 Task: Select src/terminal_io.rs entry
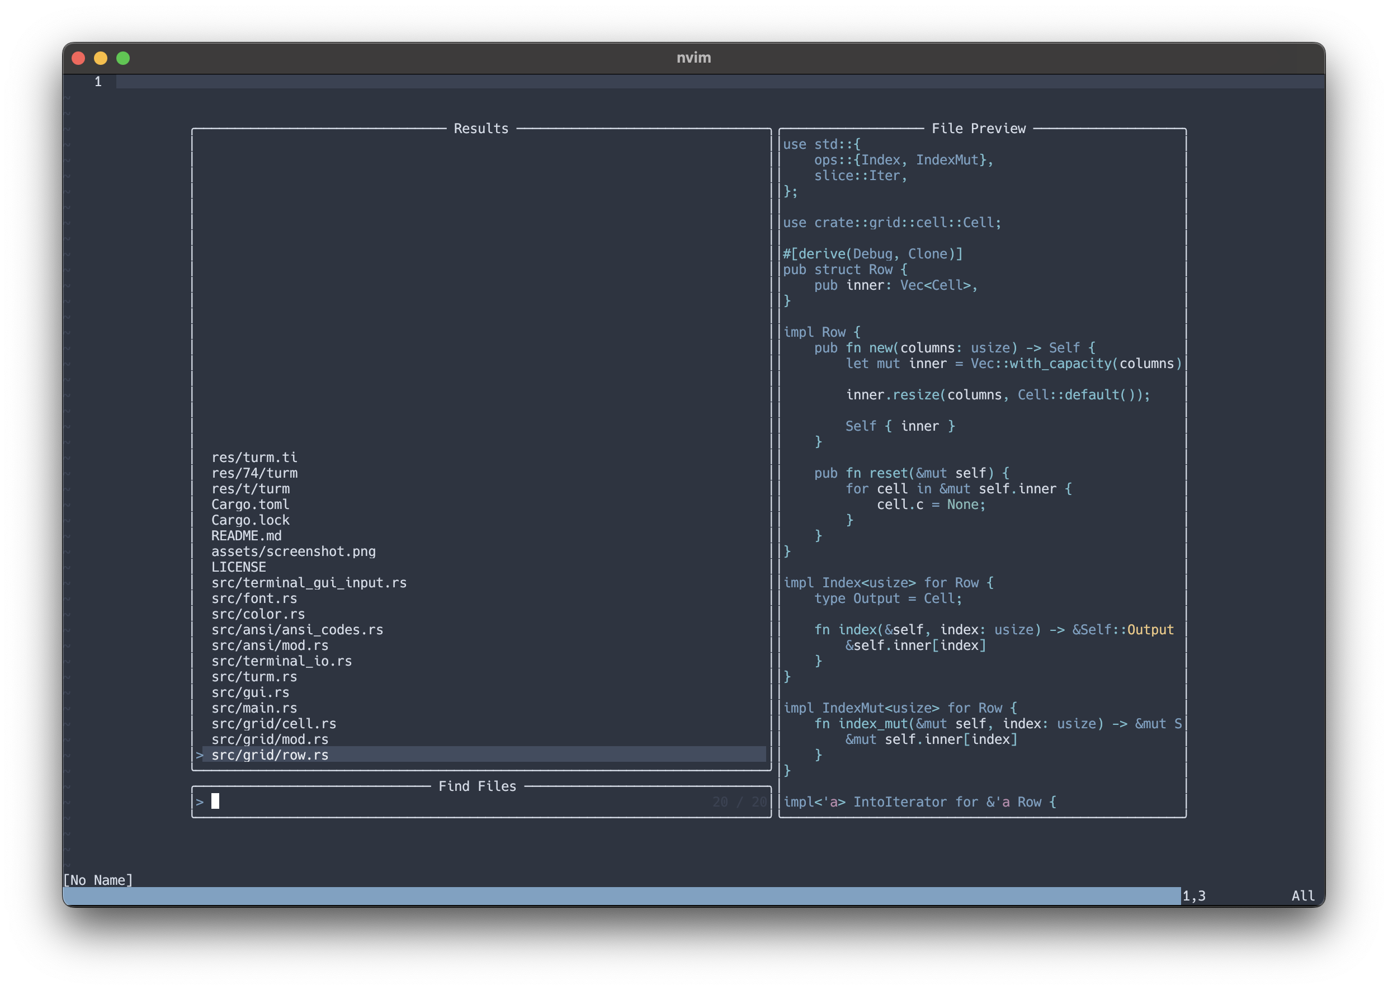tap(282, 661)
